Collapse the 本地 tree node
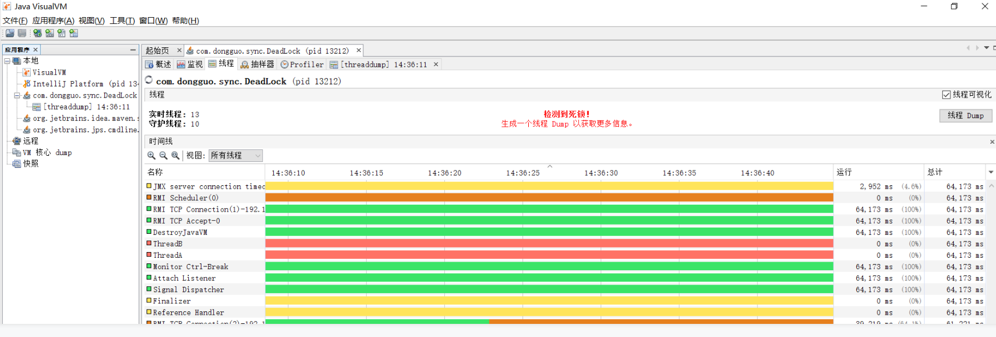 7,60
